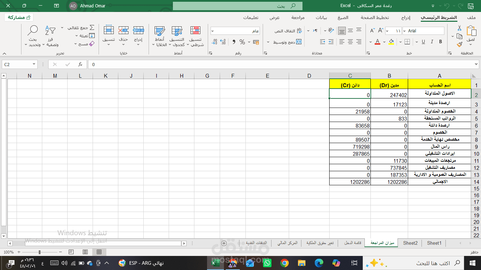Click the Clear (مسح) eraser icon

click(92, 44)
